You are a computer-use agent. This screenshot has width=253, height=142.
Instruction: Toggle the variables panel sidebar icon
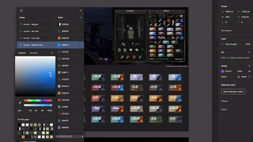tap(22, 11)
